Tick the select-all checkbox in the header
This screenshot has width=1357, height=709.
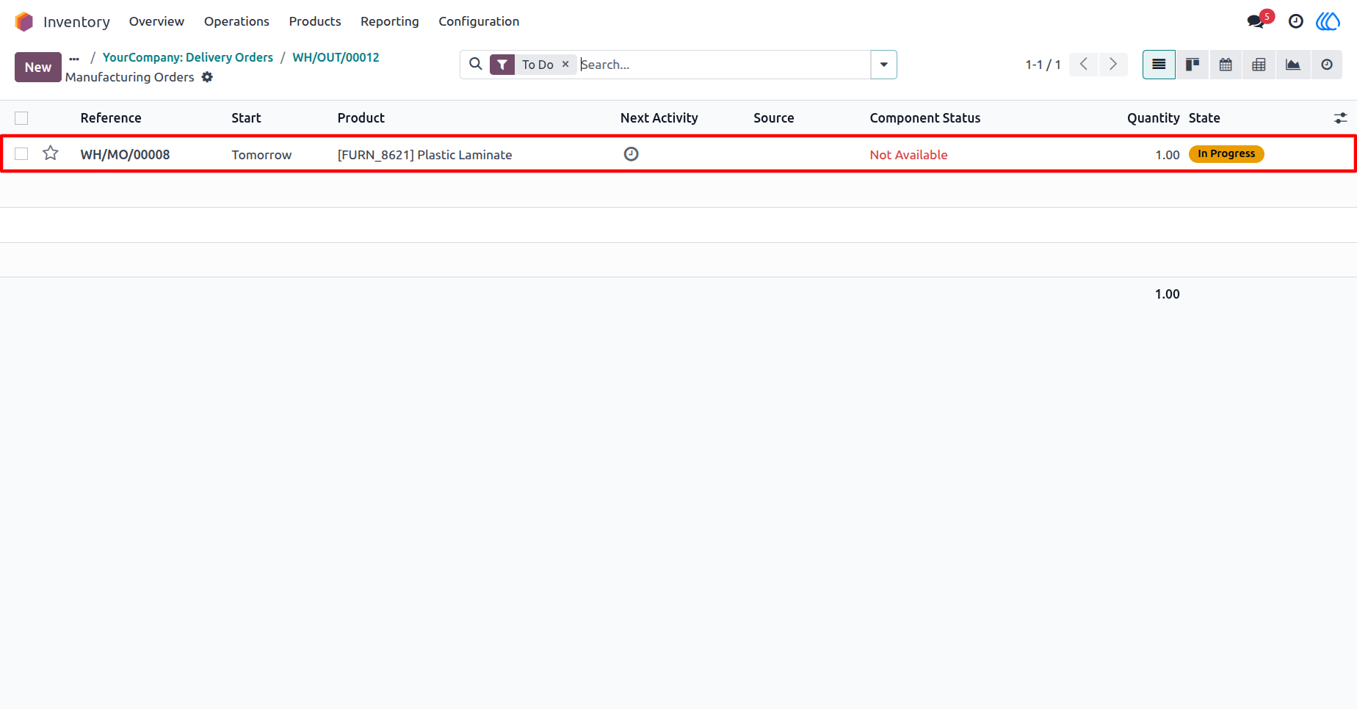21,118
